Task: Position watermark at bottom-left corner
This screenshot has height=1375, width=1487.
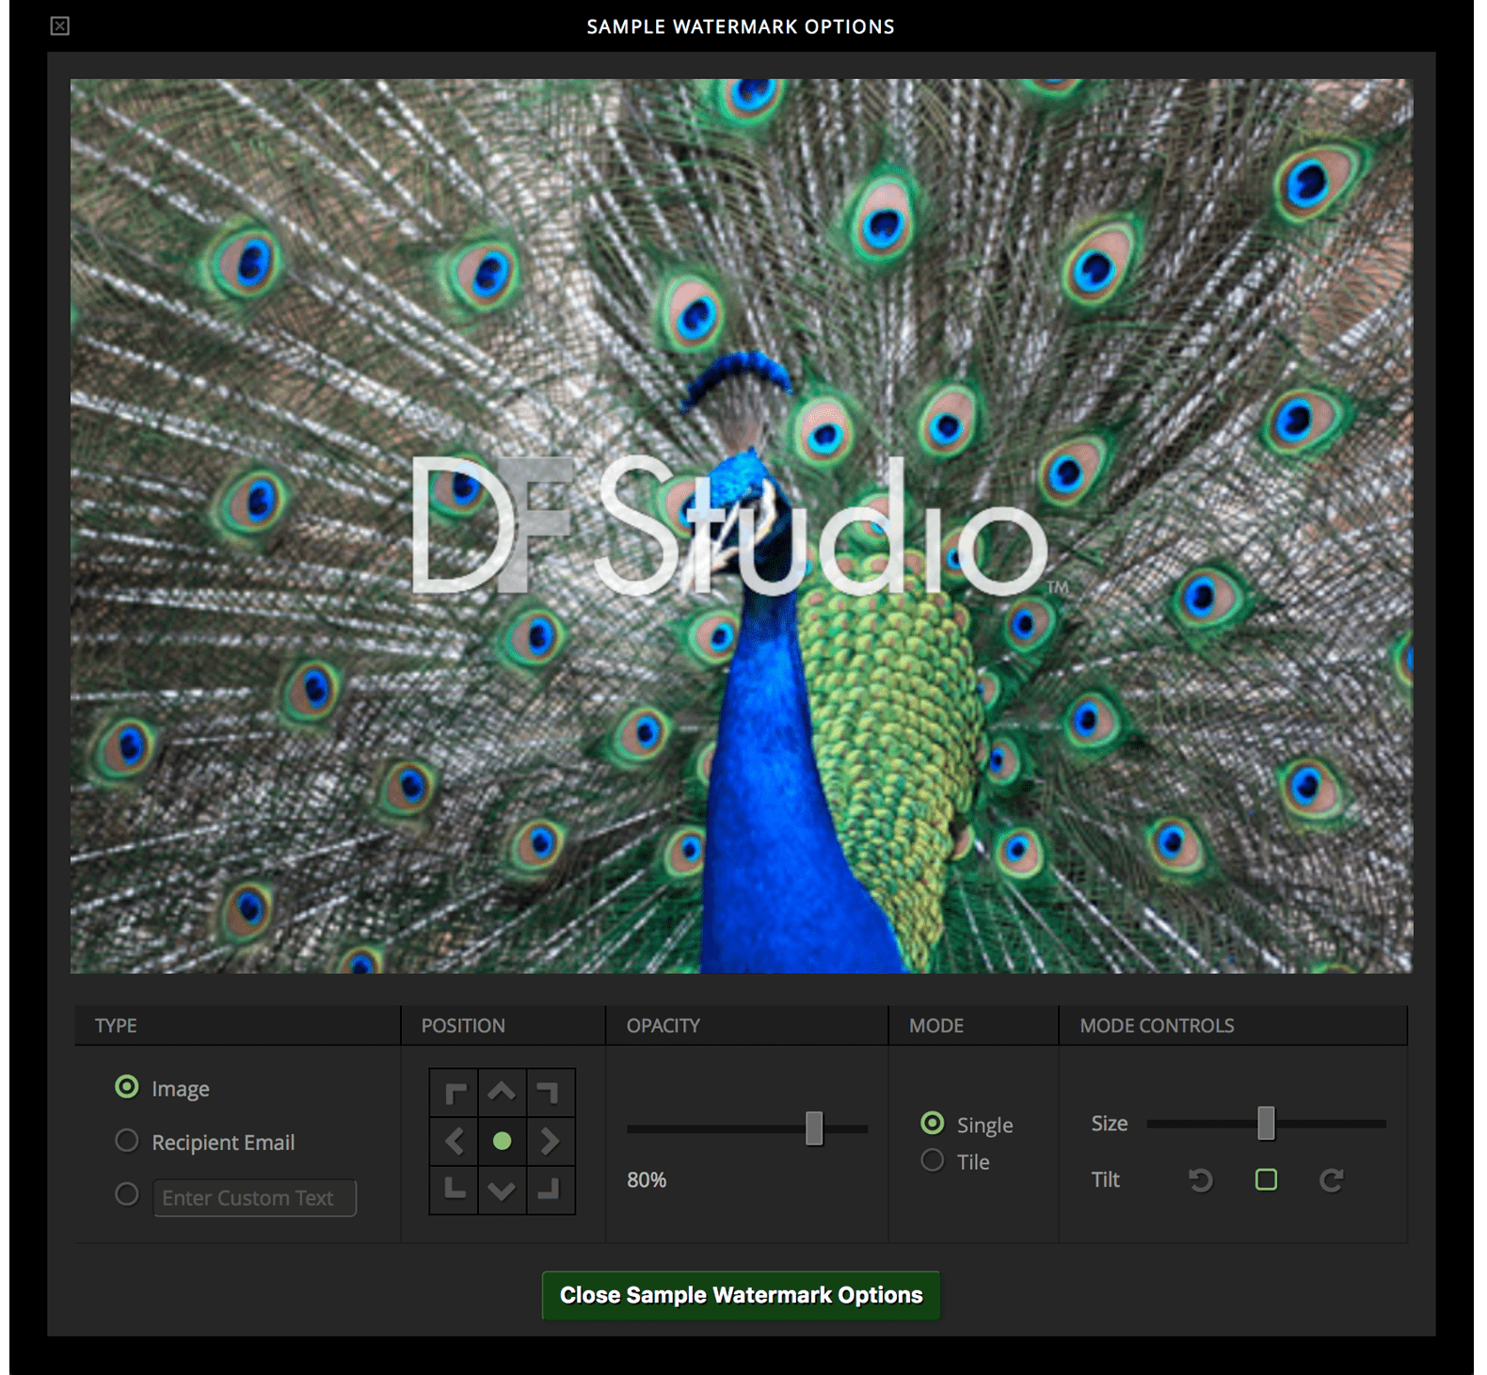Action: [x=455, y=1190]
